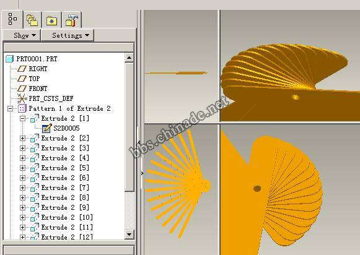Switch to the Folder Browser tab icon

coord(32,20)
